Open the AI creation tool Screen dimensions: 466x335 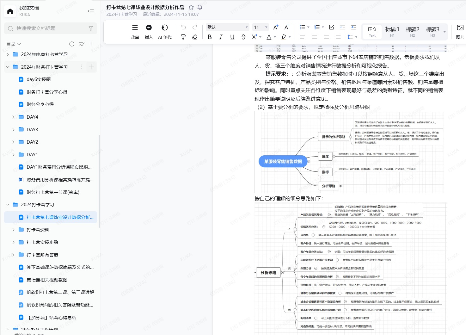165,28
